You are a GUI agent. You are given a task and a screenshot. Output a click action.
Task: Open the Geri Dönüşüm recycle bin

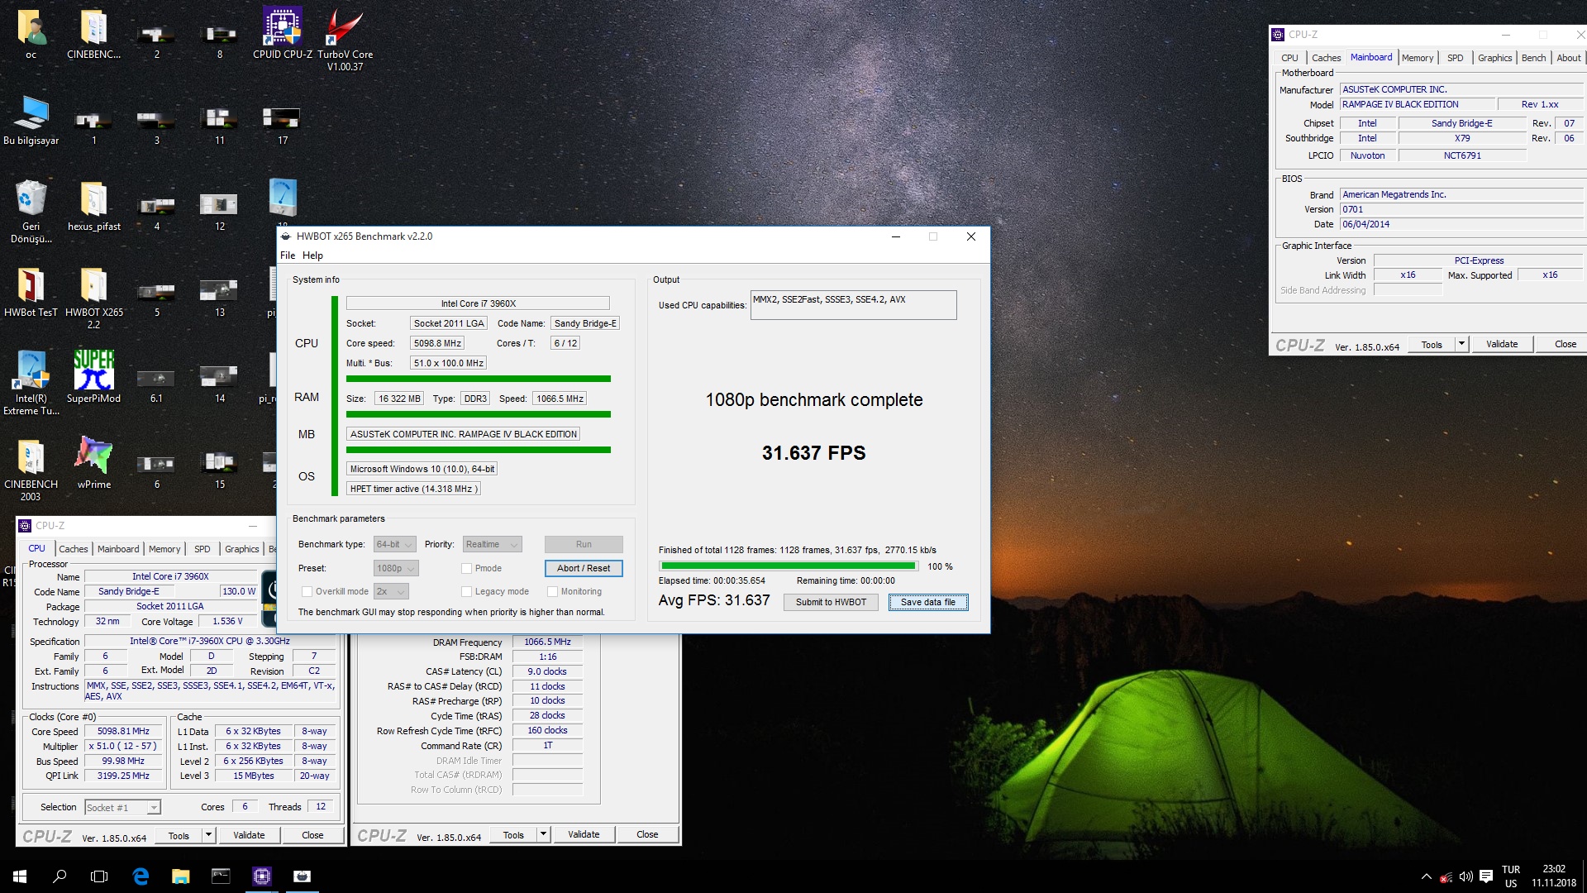[31, 211]
